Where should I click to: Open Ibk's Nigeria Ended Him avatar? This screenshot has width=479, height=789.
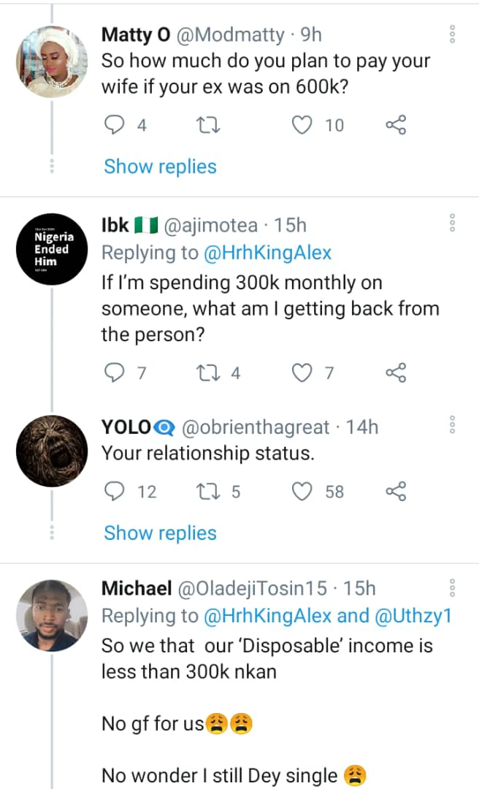click(x=52, y=249)
